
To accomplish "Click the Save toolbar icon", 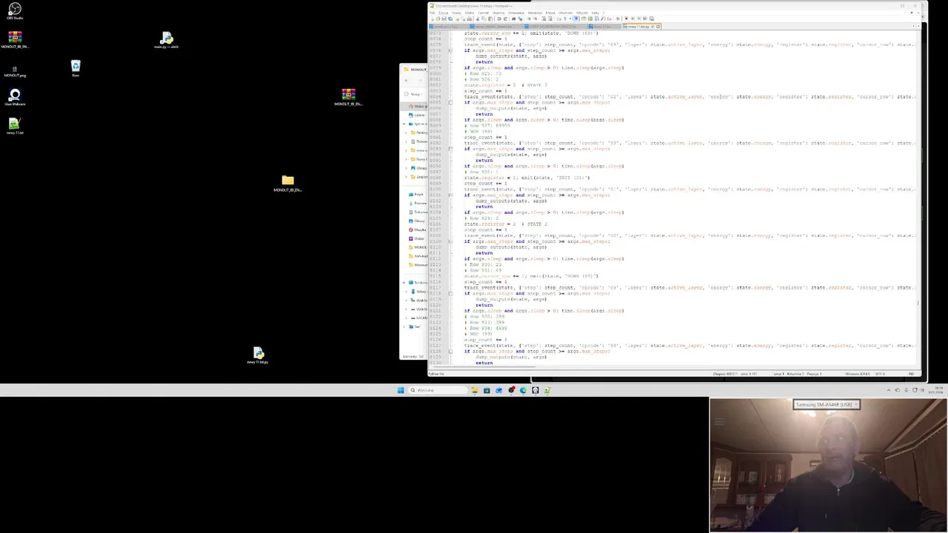I will [x=444, y=19].
